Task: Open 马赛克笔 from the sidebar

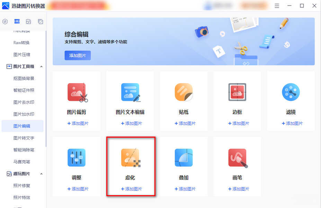Action: (x=22, y=162)
